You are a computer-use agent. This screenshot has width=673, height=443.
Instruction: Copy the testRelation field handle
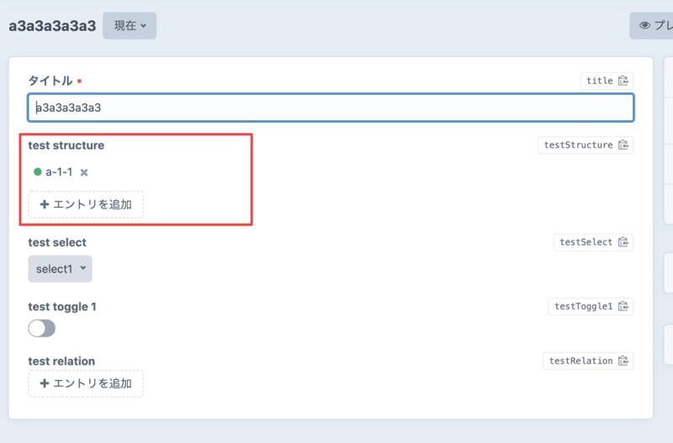click(x=623, y=361)
